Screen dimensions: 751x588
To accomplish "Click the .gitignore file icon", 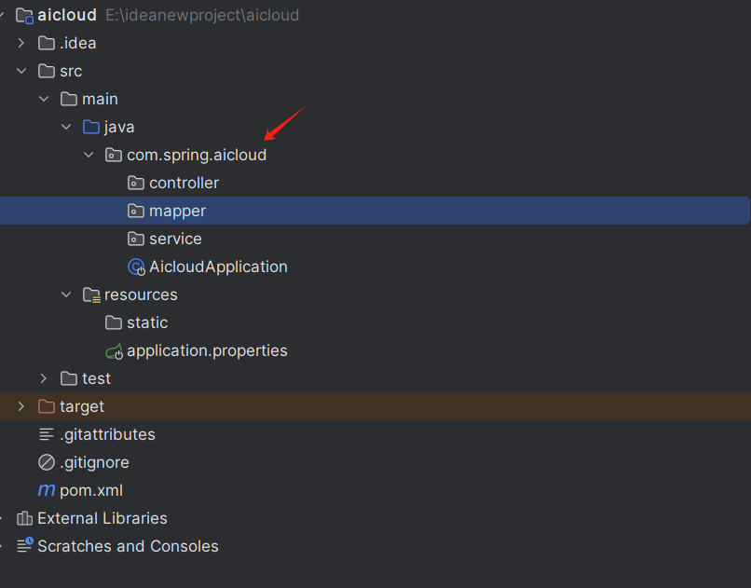I will pyautogui.click(x=47, y=462).
